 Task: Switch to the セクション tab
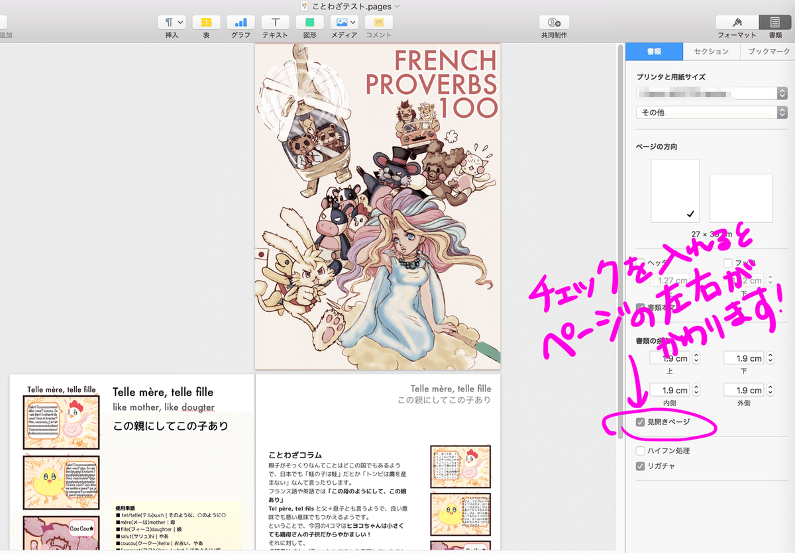712,51
